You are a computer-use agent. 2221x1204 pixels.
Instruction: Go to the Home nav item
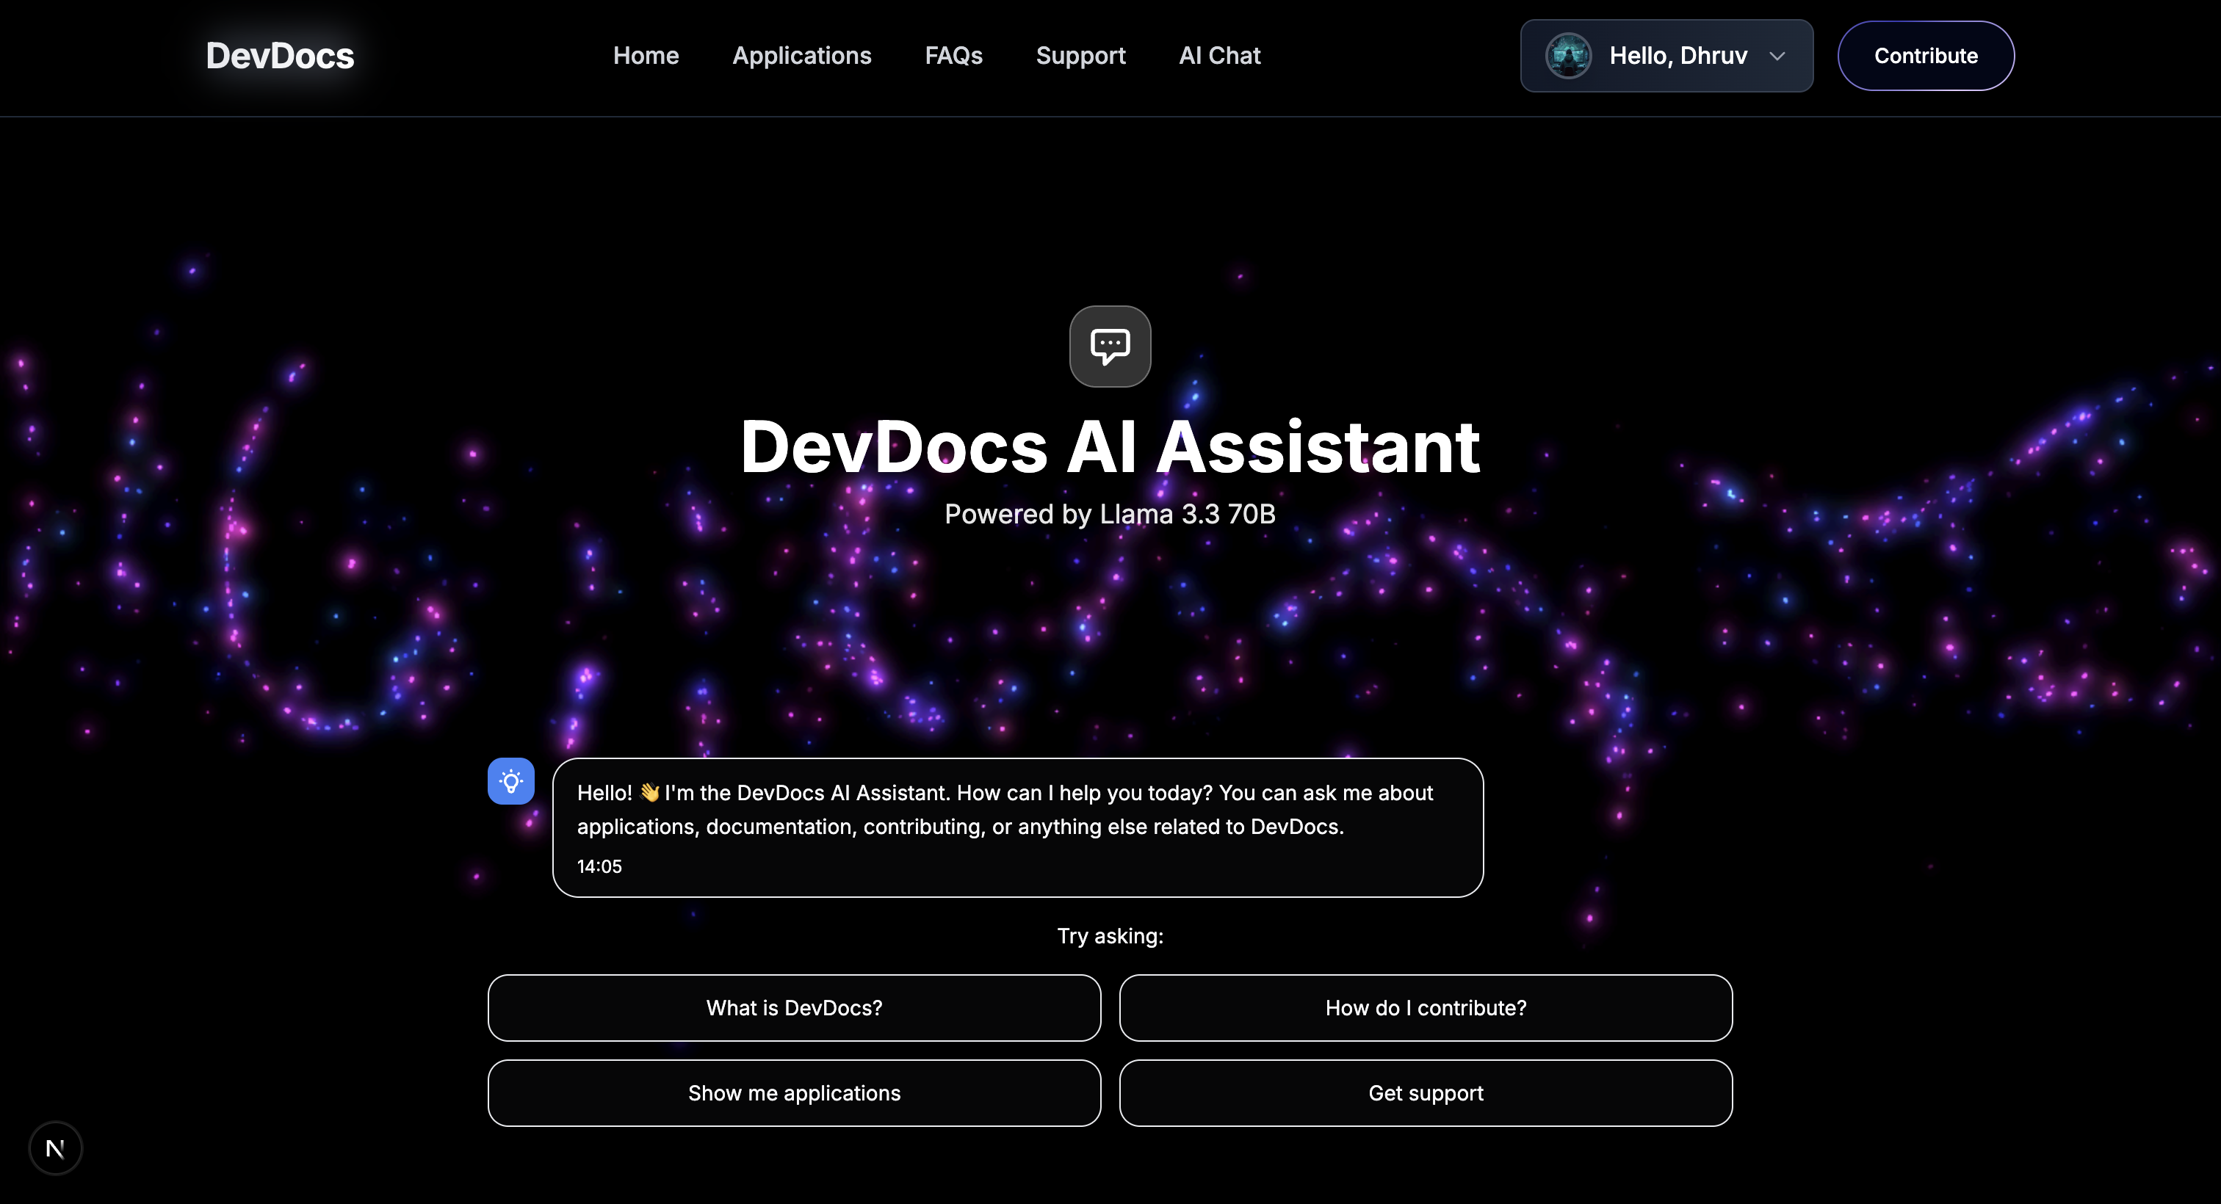click(x=646, y=56)
